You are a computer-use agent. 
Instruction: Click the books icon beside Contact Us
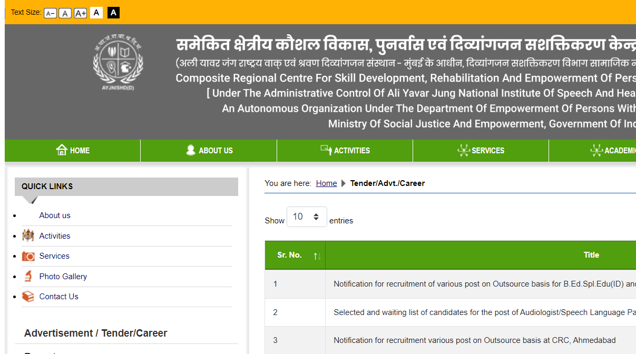[28, 296]
